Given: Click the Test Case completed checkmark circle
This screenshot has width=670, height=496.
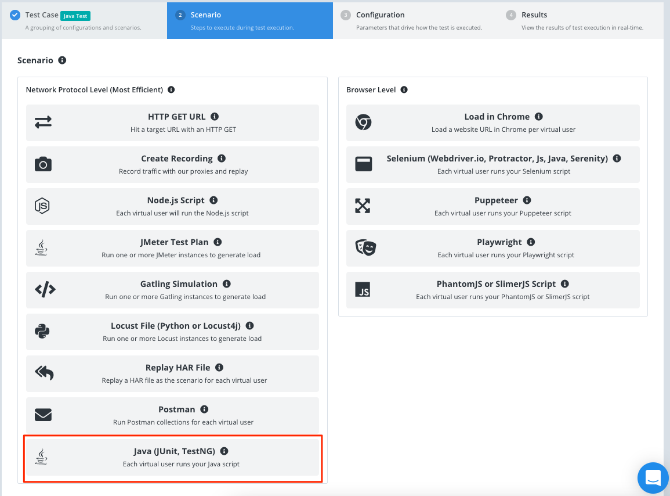Looking at the screenshot, I should 15,15.
